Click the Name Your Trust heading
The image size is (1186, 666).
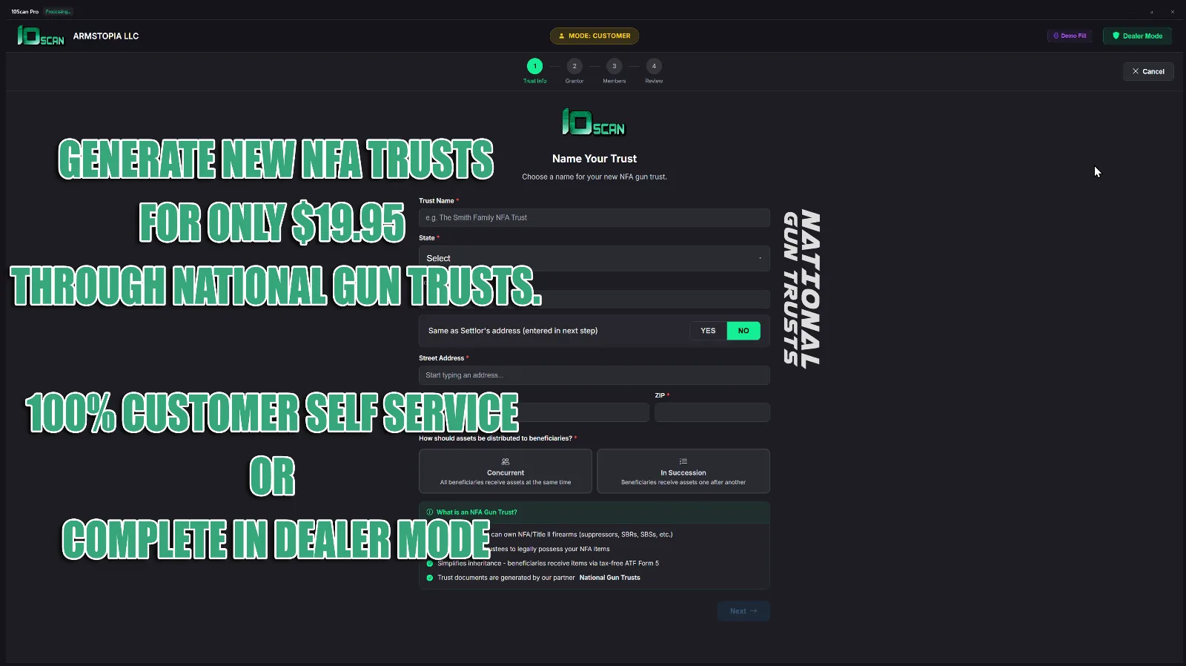[x=594, y=159]
